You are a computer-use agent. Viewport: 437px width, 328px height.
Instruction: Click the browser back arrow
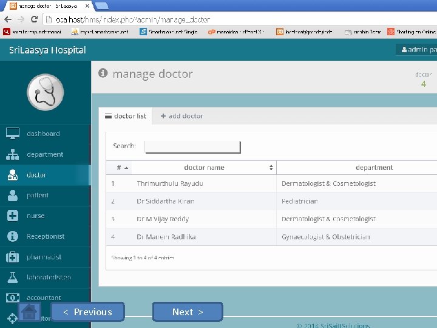tap(8, 19)
